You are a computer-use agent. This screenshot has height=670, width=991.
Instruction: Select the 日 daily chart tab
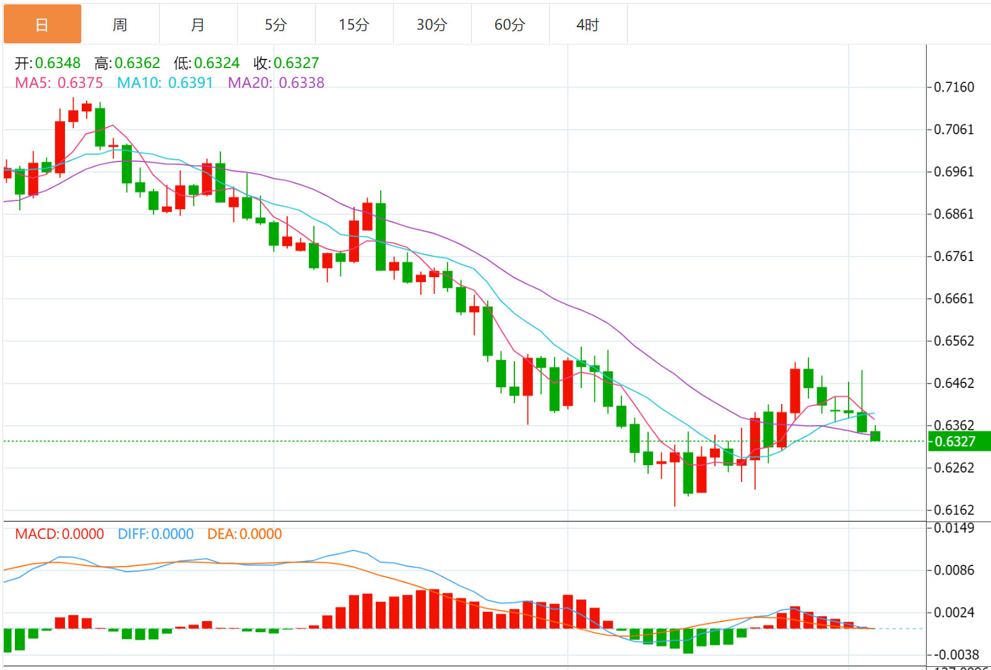42,25
